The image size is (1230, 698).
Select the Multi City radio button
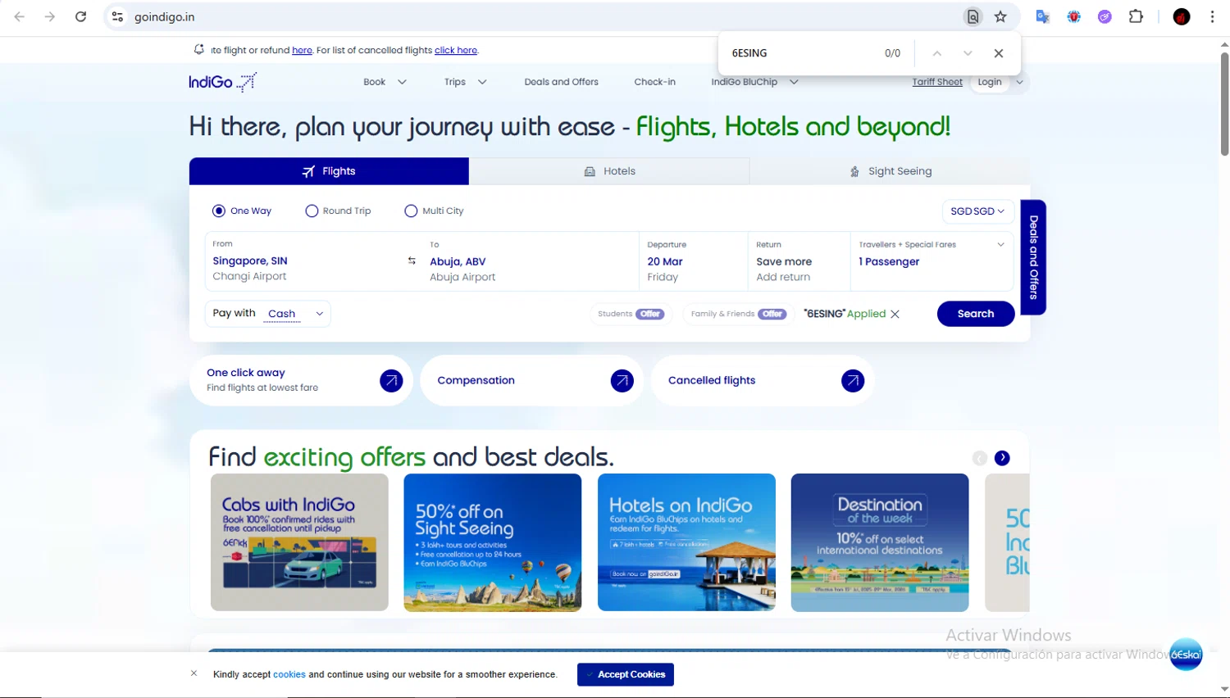[x=411, y=211]
